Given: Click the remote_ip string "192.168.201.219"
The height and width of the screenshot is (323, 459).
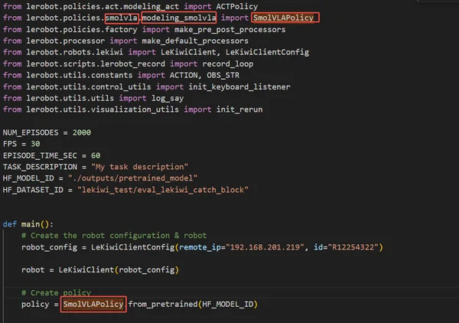Looking at the screenshot, I should (x=265, y=247).
